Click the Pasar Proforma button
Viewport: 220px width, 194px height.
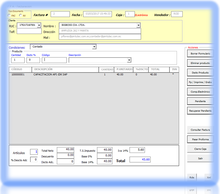pos(200,139)
